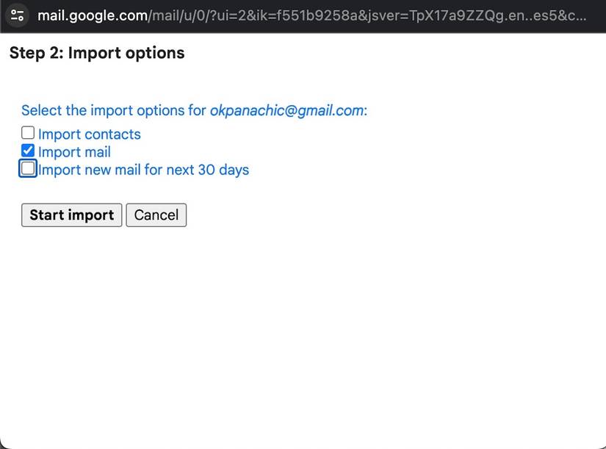The height and width of the screenshot is (449, 606).
Task: Click Cancel to abort the import
Action: point(156,215)
